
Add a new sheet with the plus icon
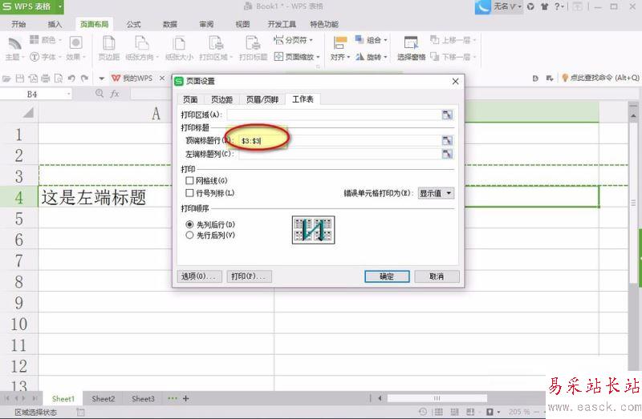click(x=186, y=398)
